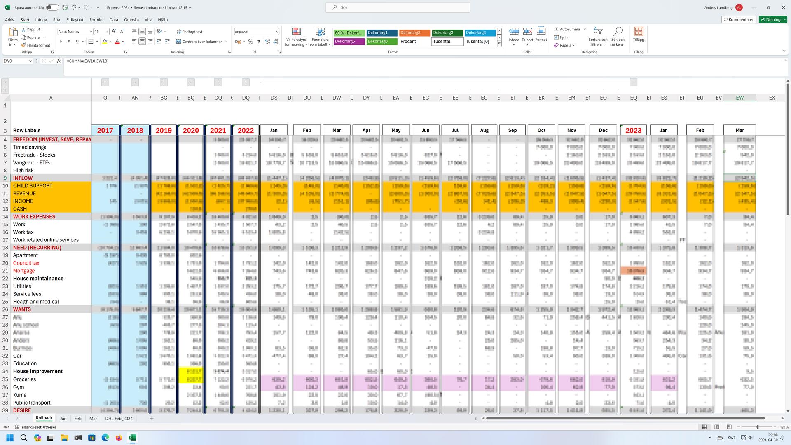791x445 pixels.
Task: Select the Dekorfärg5 purple cell style
Action: [349, 41]
